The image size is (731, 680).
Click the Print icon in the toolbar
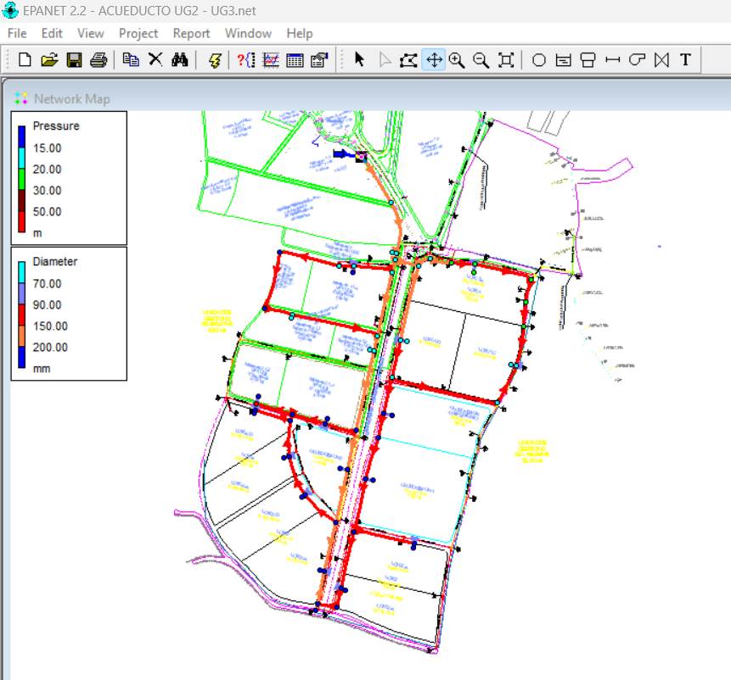(98, 59)
